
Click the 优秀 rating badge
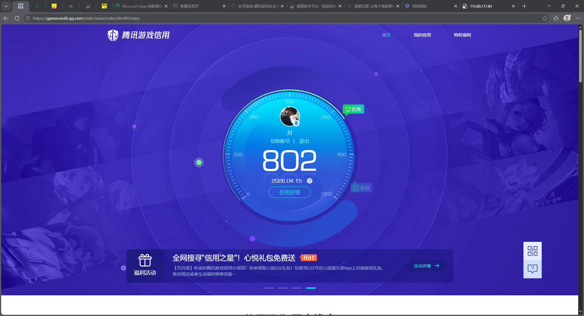point(353,109)
